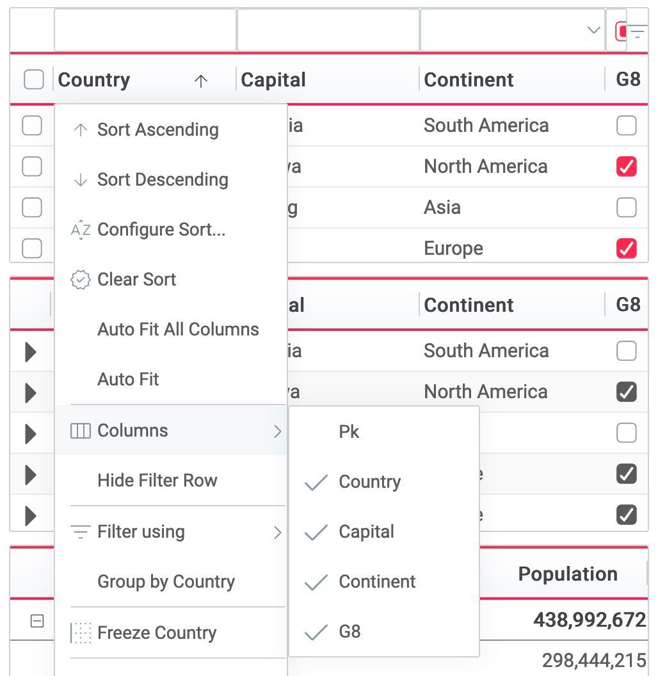Click the filter icon in top-right corner
The image size is (658, 676).
coord(637,31)
